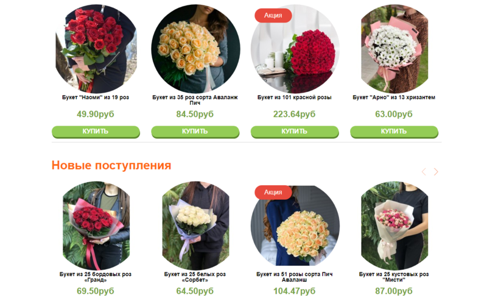Buy the Букет "Арно" из 13 хризантем
Image resolution: width=487 pixels, height=298 pixels.
tap(394, 132)
